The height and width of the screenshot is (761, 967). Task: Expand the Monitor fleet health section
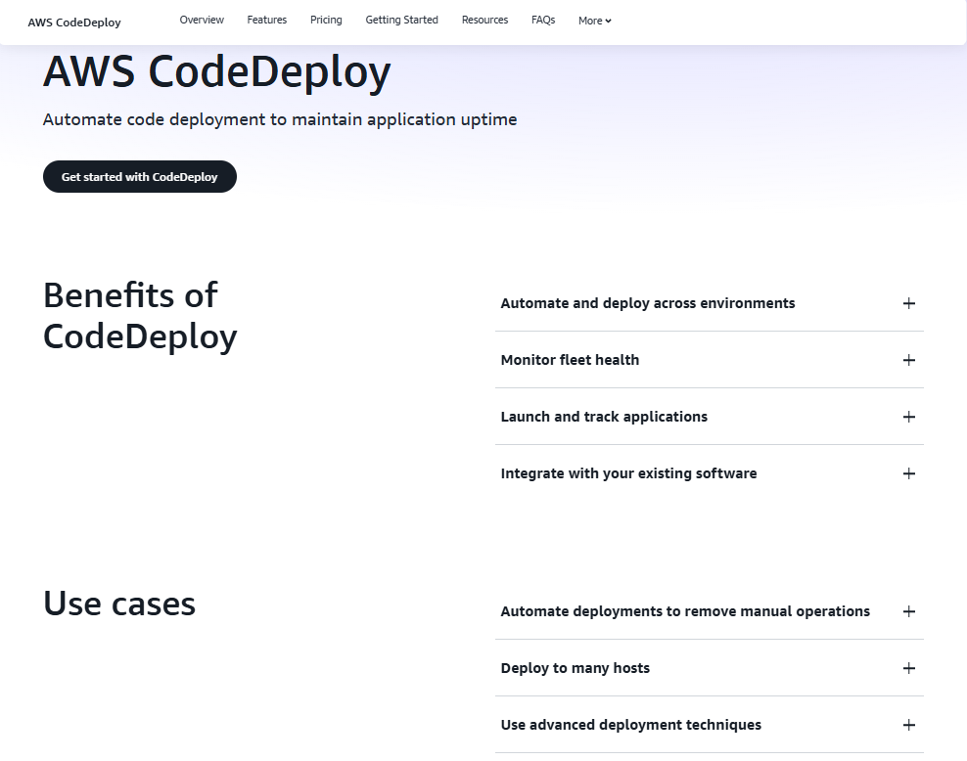(710, 360)
